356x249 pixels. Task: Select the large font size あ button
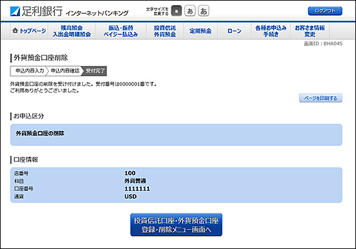(x=204, y=11)
